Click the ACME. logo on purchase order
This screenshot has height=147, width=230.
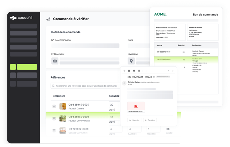pos(160,14)
